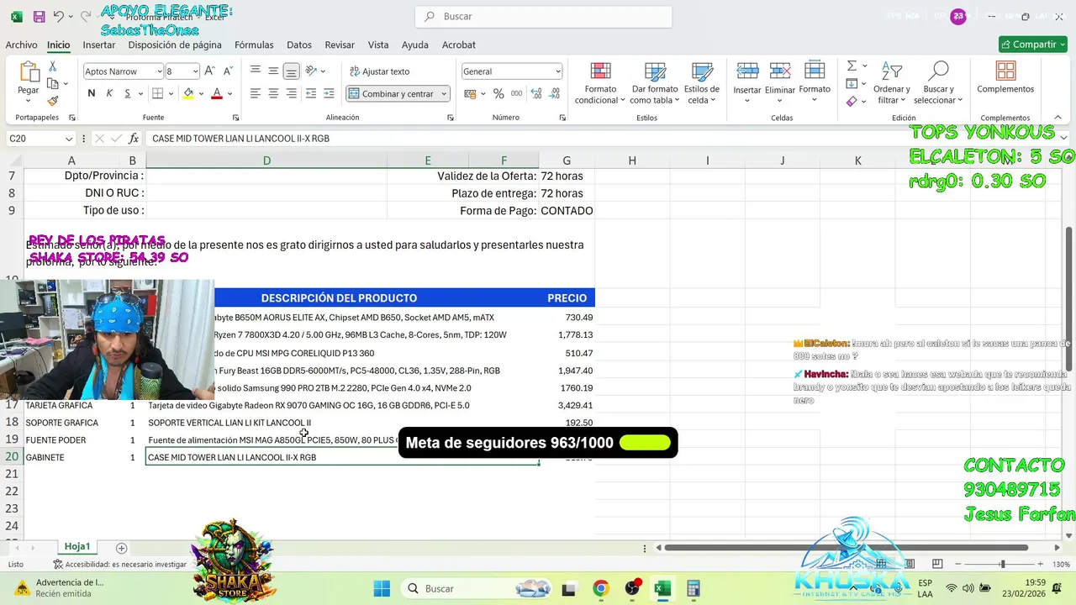Click the search box labeled Buscar in title bar
This screenshot has height=605, width=1076.
pyautogui.click(x=543, y=17)
